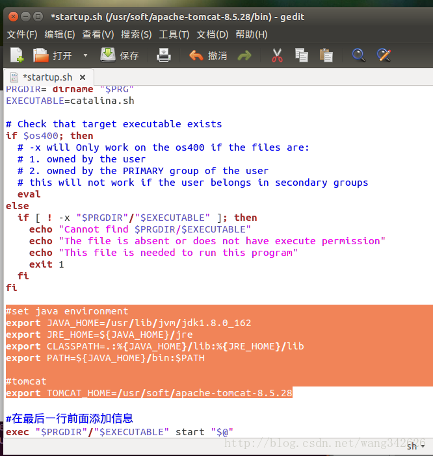Redo edit with green arrow icon

[244, 55]
